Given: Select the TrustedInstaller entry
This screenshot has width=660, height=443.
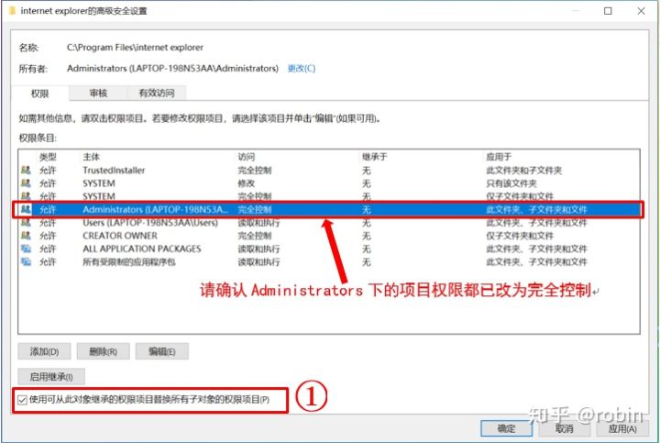Looking at the screenshot, I should pos(329,170).
